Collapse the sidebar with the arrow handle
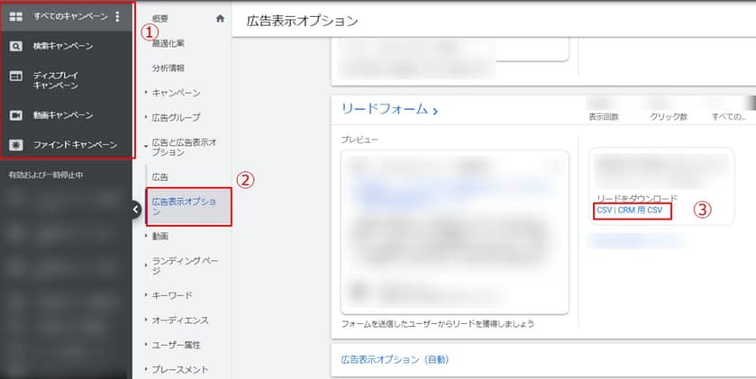This screenshot has height=379, width=756. (x=136, y=210)
